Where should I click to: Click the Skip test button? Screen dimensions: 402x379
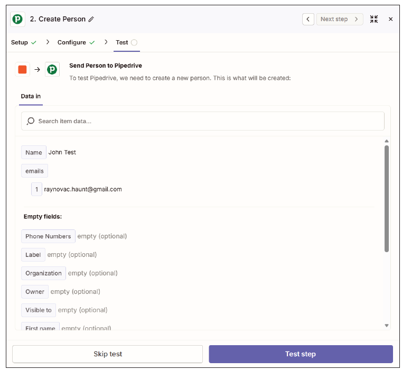point(107,354)
